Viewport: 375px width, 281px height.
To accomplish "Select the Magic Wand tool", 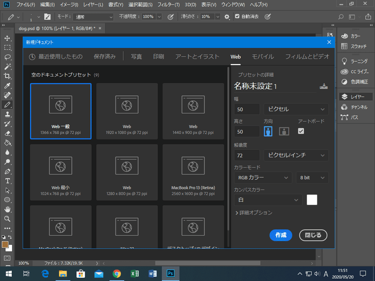I will coord(7,67).
